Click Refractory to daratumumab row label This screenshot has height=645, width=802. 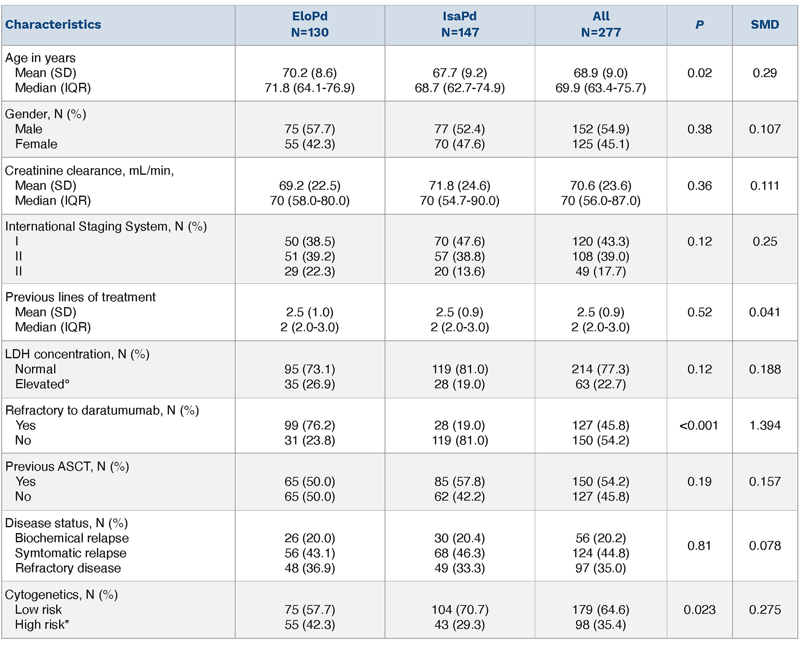(x=102, y=410)
